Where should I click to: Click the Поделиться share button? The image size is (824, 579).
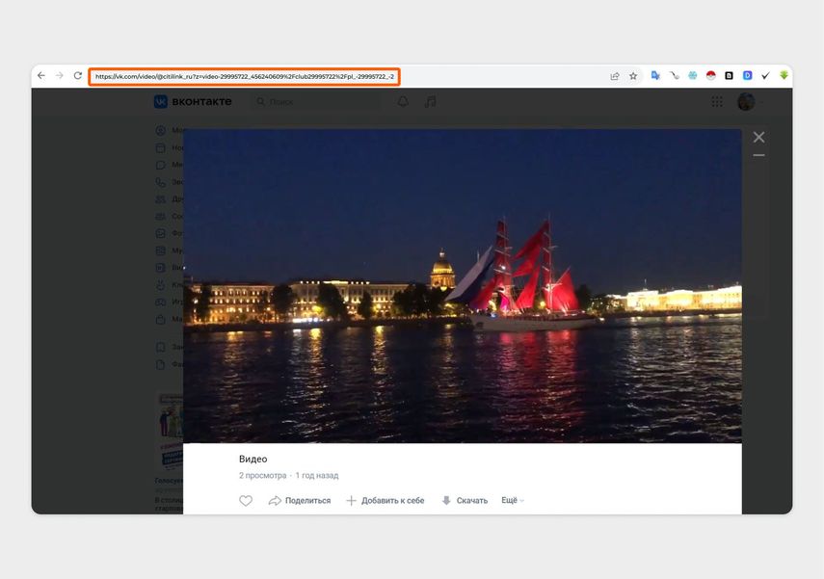[300, 501]
